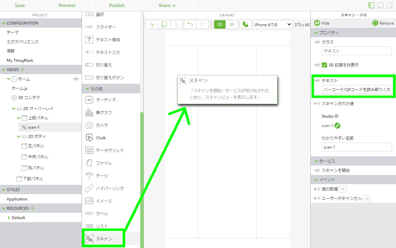Switch canvas to 3D mode
The image size is (396, 248).
coord(231,25)
